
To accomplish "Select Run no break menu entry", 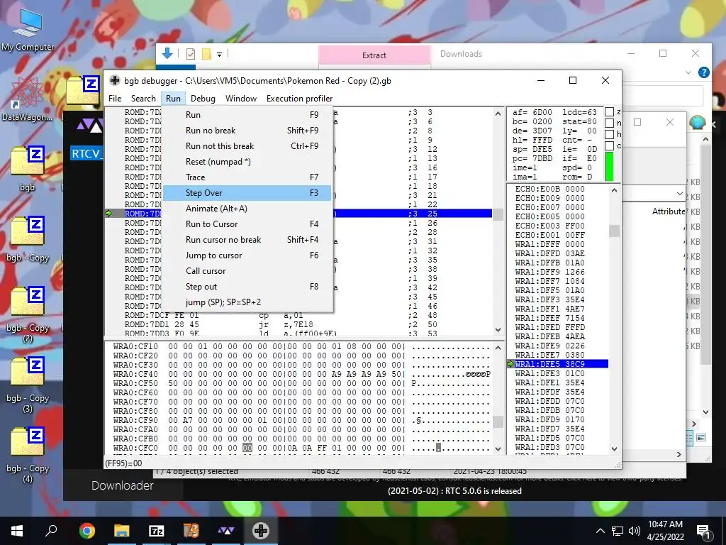I will (x=247, y=131).
